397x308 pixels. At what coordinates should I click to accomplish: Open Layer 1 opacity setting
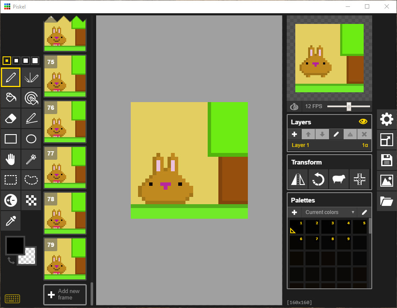click(365, 145)
